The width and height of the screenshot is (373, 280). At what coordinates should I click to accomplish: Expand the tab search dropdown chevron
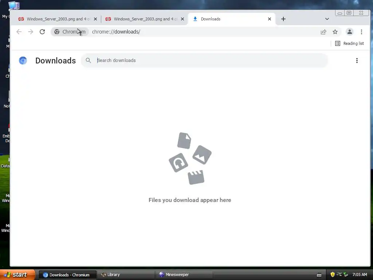(x=327, y=19)
